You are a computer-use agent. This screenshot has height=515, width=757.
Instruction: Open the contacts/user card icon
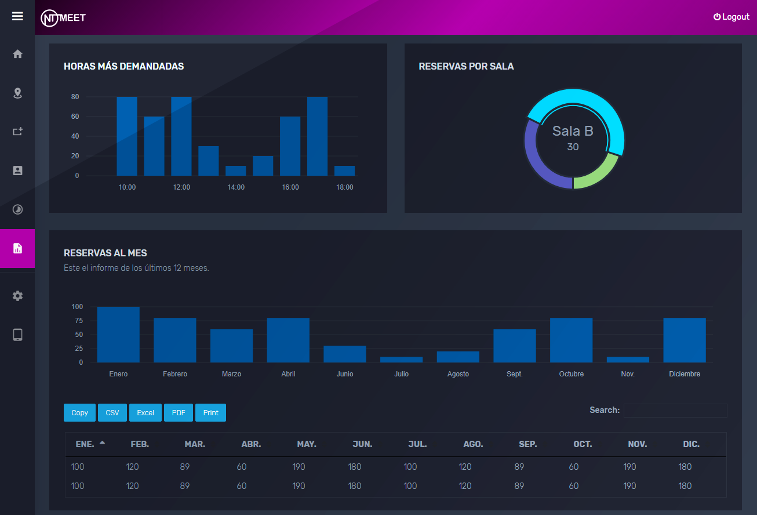pos(17,171)
